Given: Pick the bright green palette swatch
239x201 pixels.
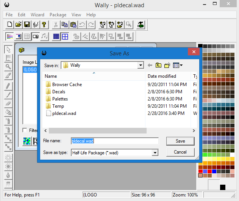Looking at the screenshot, I should pyautogui.click(x=205, y=155).
